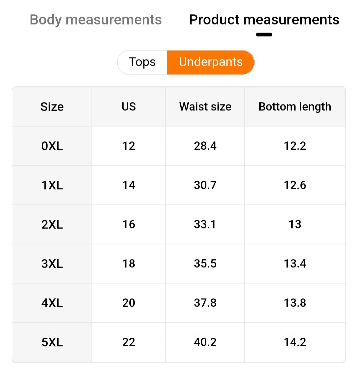
Task: Click bottom length value 13.4
Action: [x=295, y=264]
